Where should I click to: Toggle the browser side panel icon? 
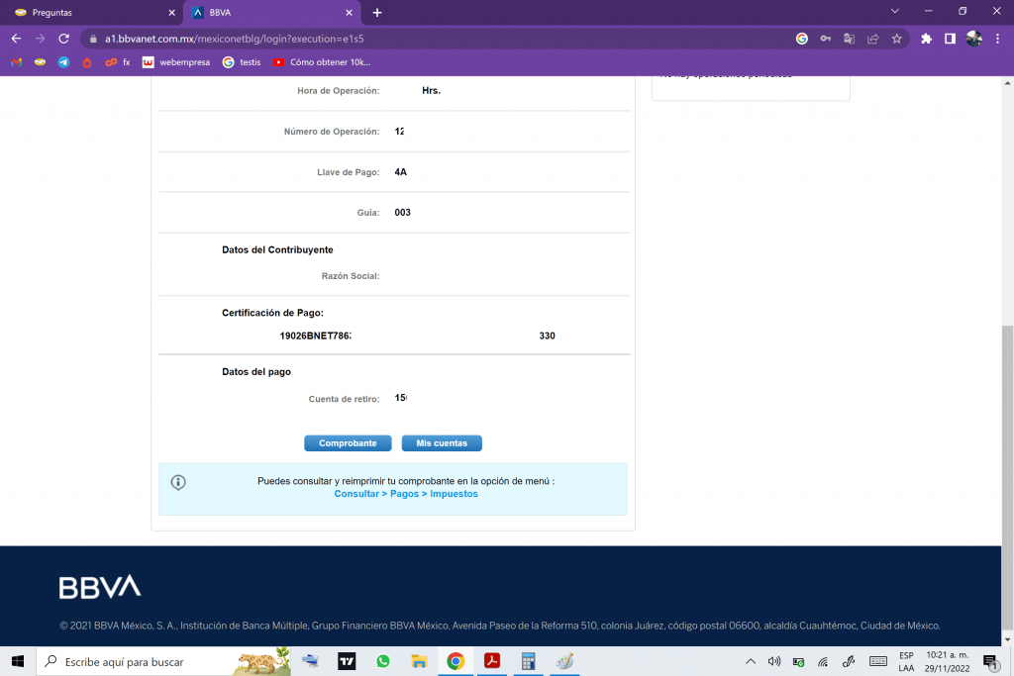click(x=950, y=39)
